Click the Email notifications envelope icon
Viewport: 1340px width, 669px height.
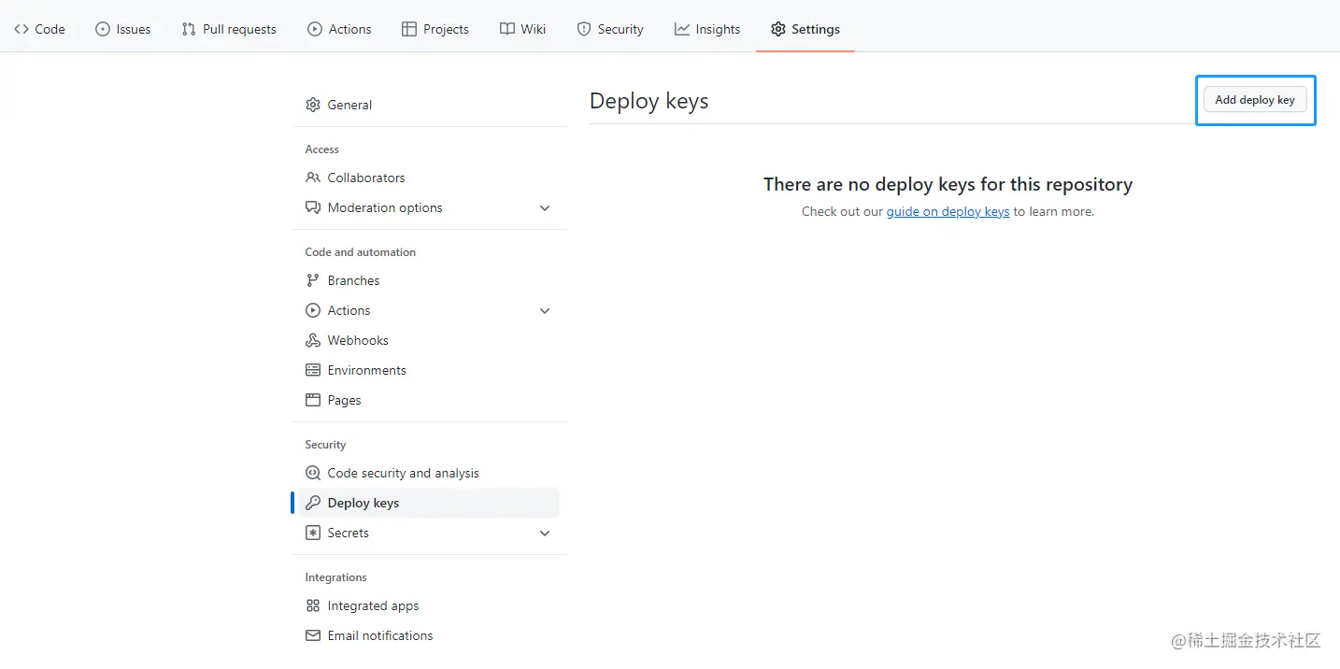(313, 635)
